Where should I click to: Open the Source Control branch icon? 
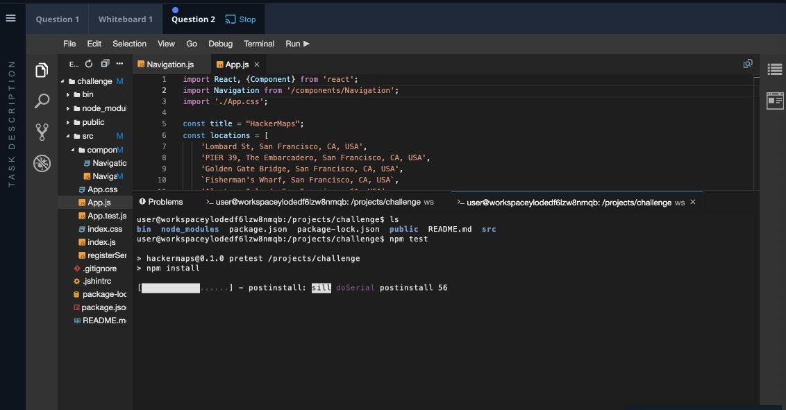pyautogui.click(x=42, y=133)
